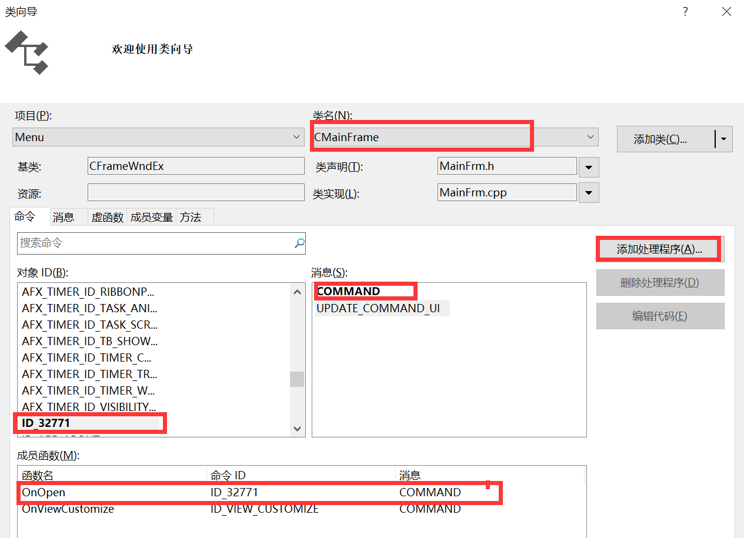
Task: Select AFX_TIMER_ID_RIBBONP... in object ID list
Action: click(89, 292)
